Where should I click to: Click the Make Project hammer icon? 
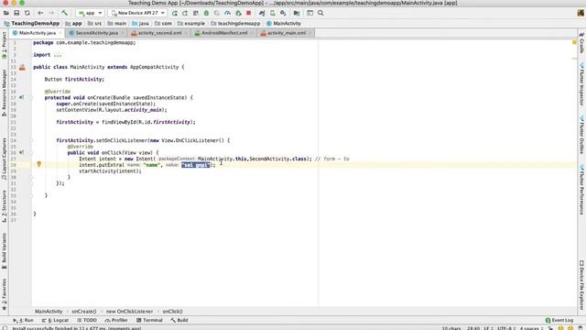[64, 13]
